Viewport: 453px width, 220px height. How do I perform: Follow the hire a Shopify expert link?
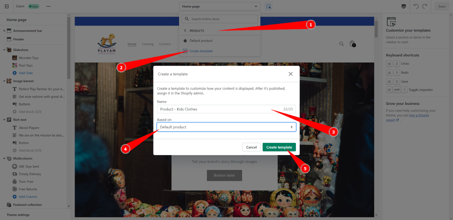pos(419,115)
